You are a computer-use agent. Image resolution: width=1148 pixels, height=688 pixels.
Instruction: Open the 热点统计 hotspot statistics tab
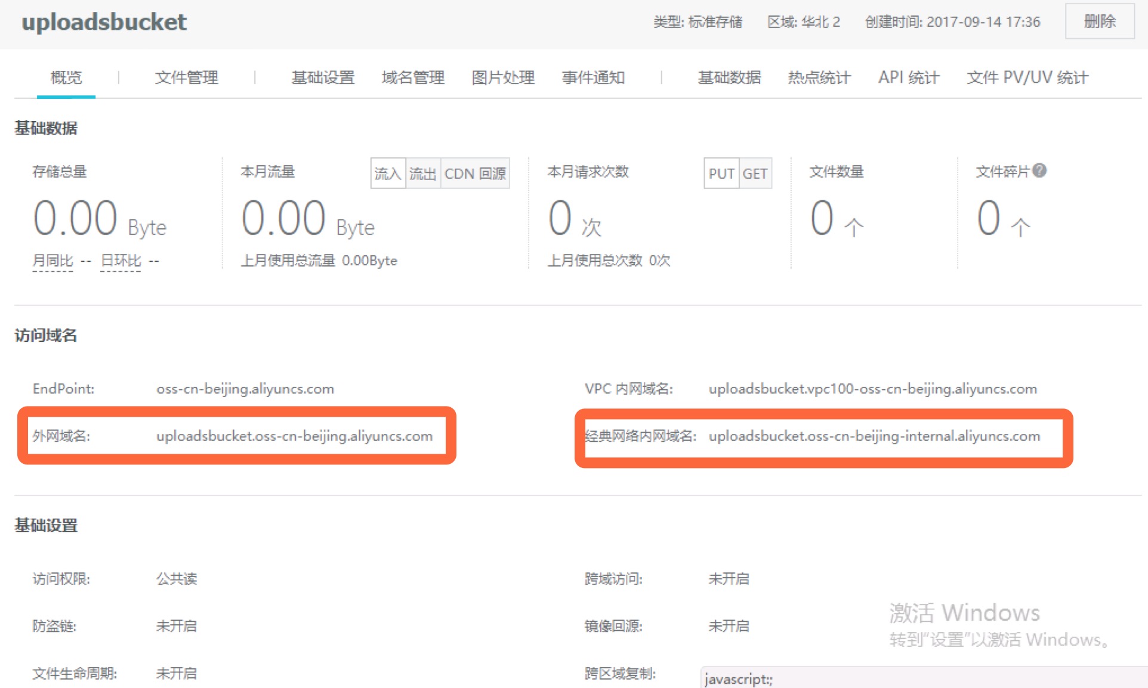click(819, 78)
